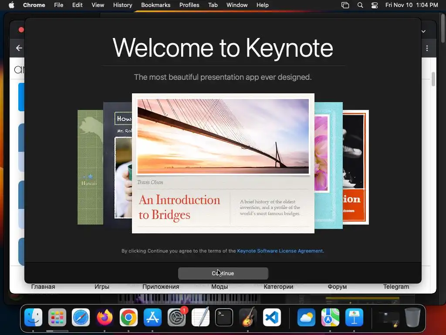Open the Apple menu
The height and width of the screenshot is (335, 446).
(11, 5)
